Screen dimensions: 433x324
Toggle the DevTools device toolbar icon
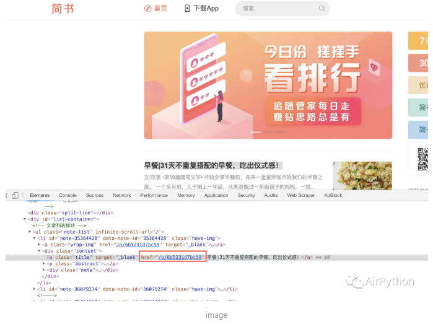click(x=15, y=195)
